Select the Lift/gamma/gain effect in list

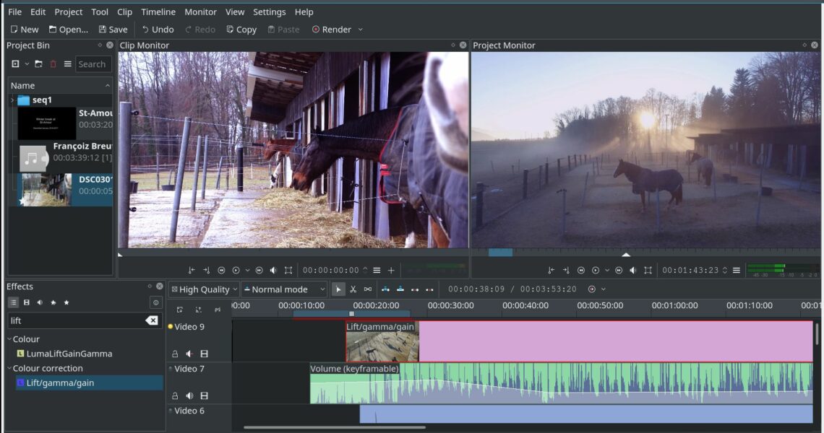pyautogui.click(x=60, y=382)
